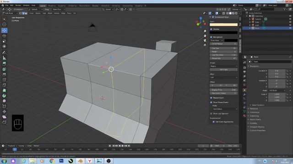Image resolution: width=293 pixels, height=164 pixels.
Task: Select the Bevel tool
Action: point(4,74)
